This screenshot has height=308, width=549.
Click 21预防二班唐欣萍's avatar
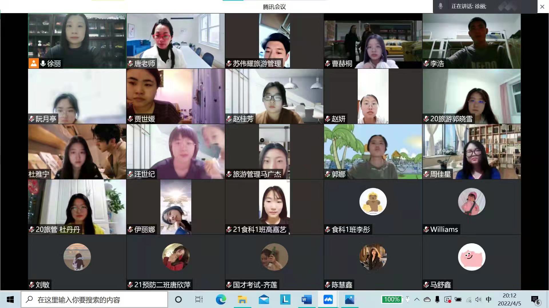(176, 257)
